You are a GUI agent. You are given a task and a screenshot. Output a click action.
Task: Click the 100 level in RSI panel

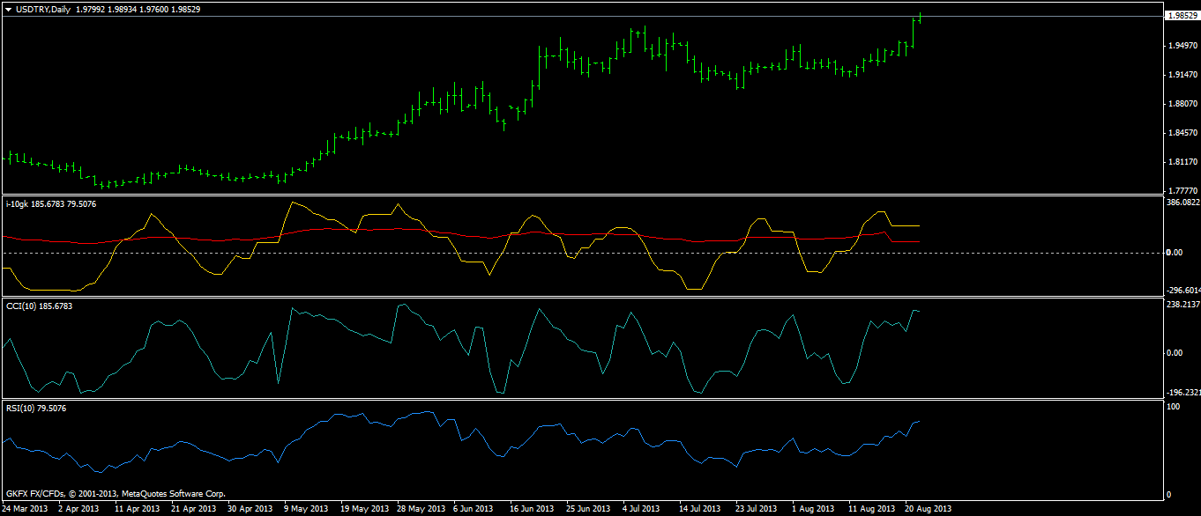click(1173, 407)
